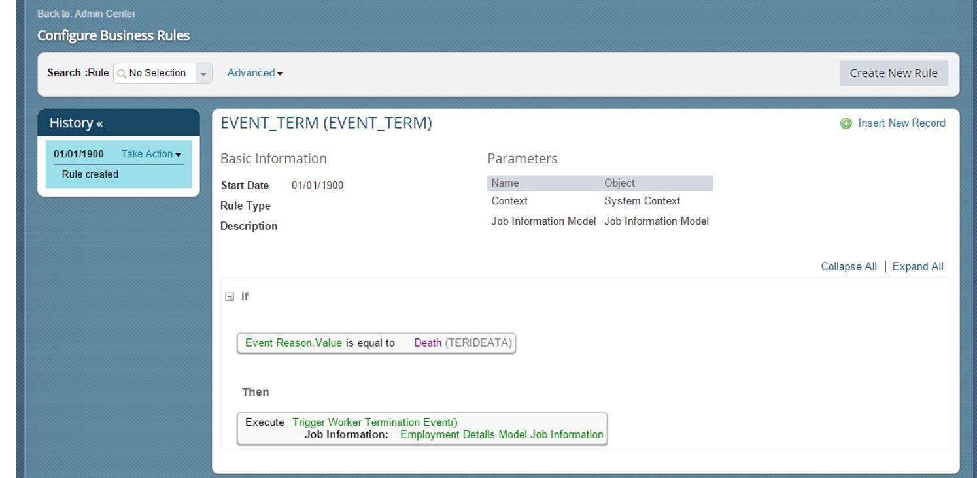Click the System Context object cell
977x478 pixels.
(642, 201)
